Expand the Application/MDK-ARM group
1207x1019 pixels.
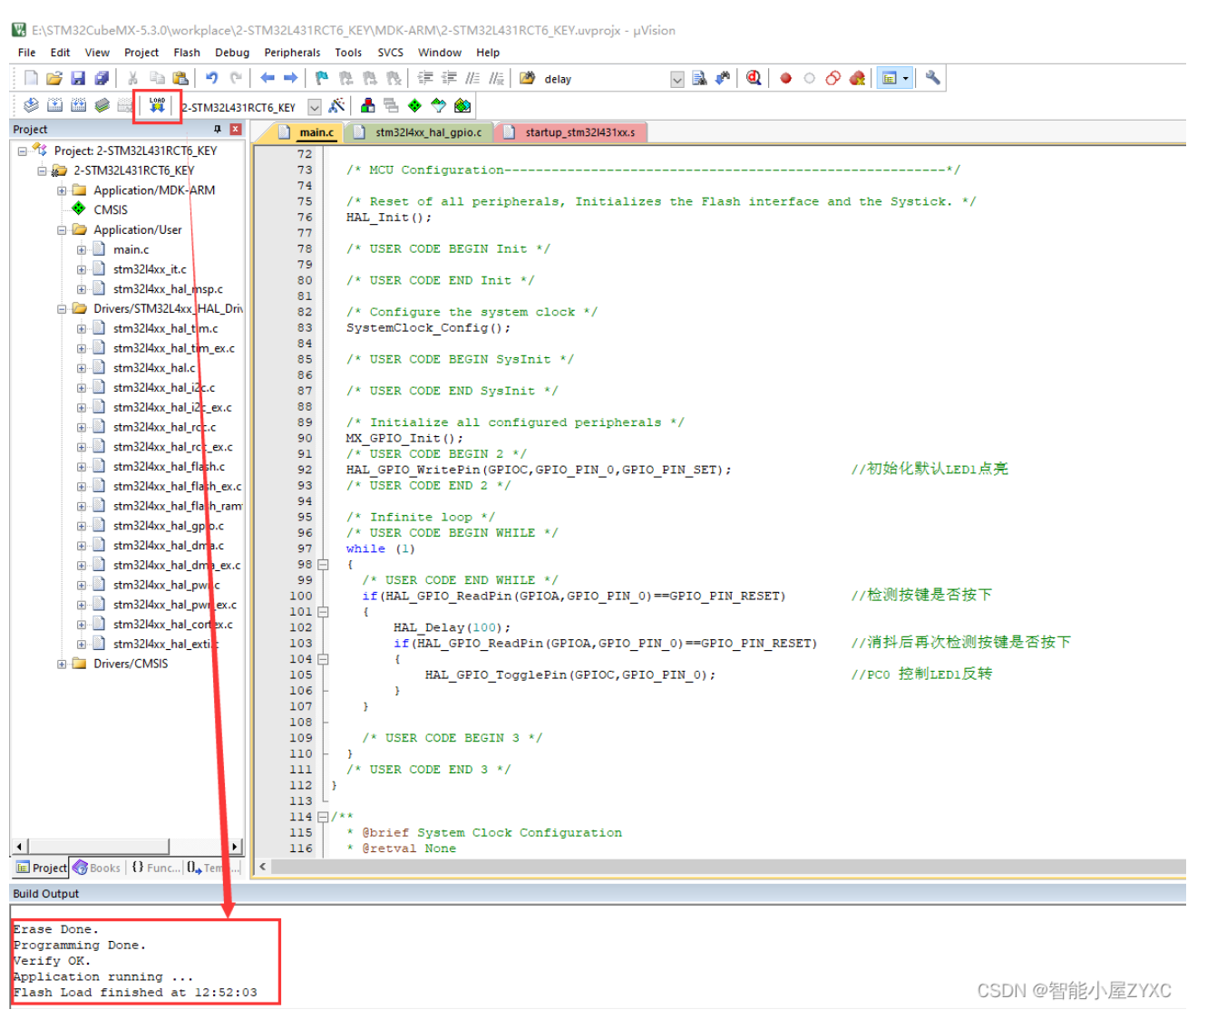(x=62, y=190)
